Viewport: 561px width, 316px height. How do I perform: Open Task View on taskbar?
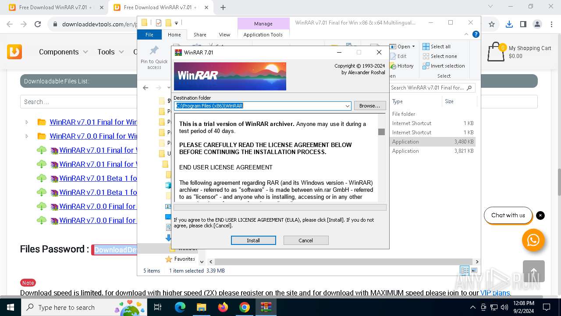(x=158, y=307)
